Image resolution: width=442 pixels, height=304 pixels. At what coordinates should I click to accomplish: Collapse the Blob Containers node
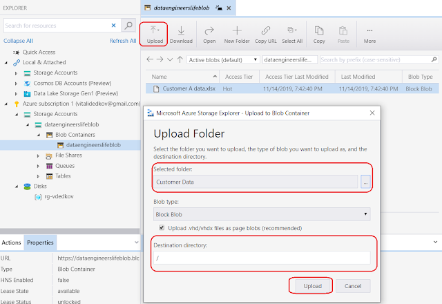(39, 135)
